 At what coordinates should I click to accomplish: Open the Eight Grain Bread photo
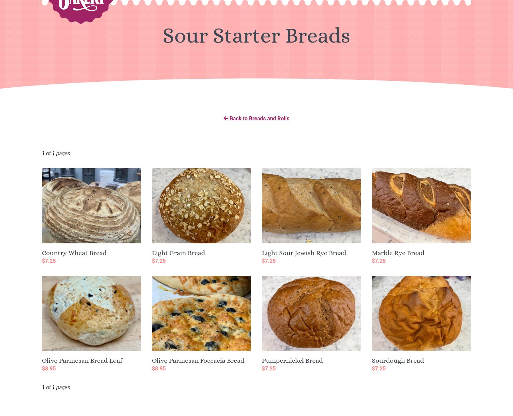point(202,206)
